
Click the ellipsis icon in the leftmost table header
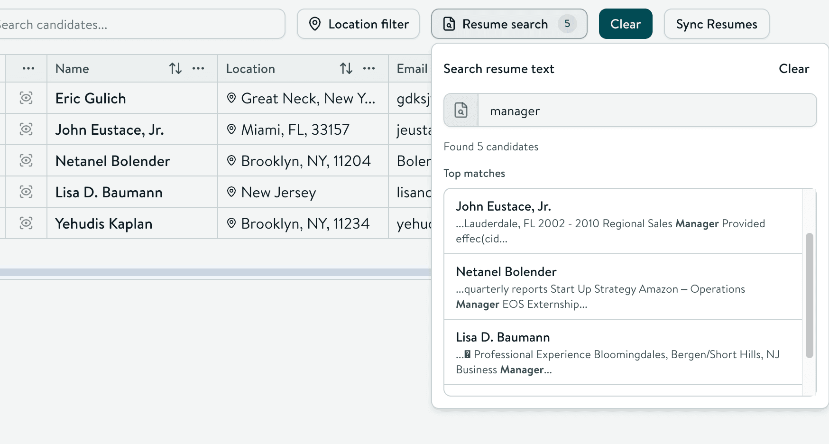[x=27, y=68]
